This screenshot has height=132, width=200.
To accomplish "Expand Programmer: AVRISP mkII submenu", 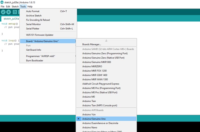I will click(x=48, y=56).
